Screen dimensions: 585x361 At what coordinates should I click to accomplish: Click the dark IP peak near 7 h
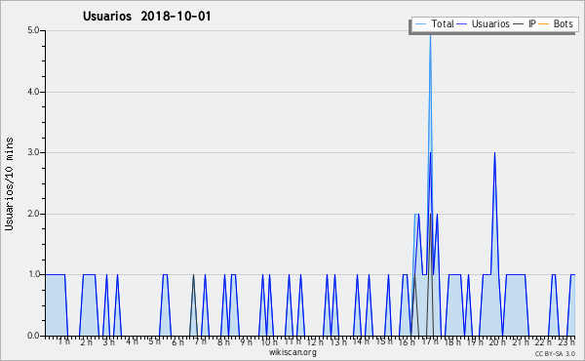193,275
